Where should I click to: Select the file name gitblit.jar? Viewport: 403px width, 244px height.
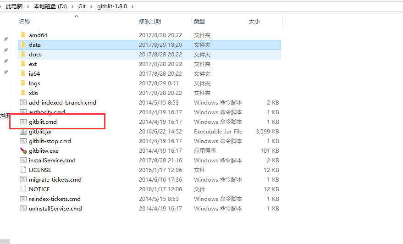[x=40, y=131]
